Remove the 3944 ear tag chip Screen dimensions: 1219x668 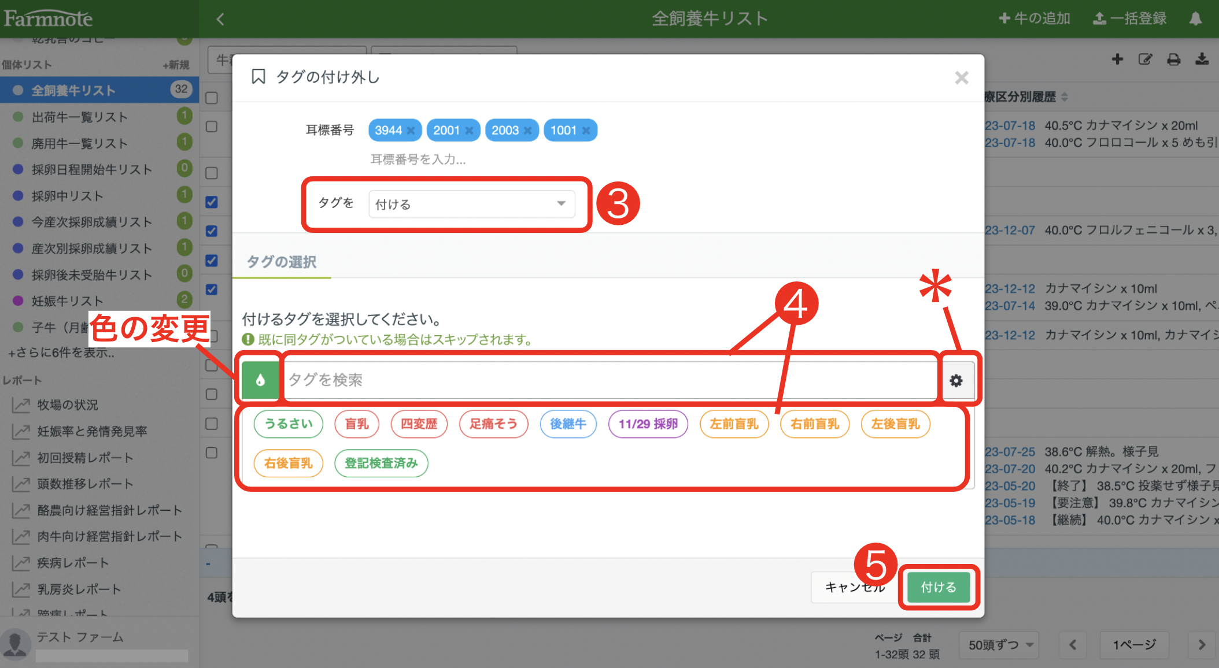point(411,130)
